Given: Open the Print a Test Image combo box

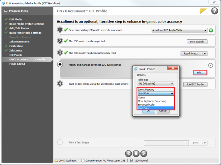Looking at the screenshot, I should click(166, 143).
